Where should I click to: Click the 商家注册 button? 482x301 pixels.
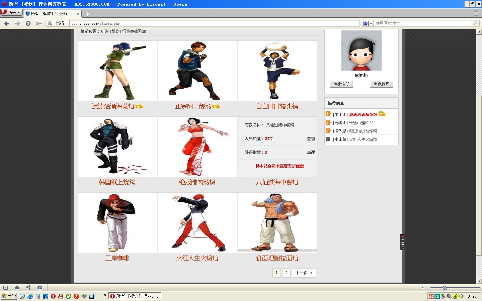(x=341, y=84)
